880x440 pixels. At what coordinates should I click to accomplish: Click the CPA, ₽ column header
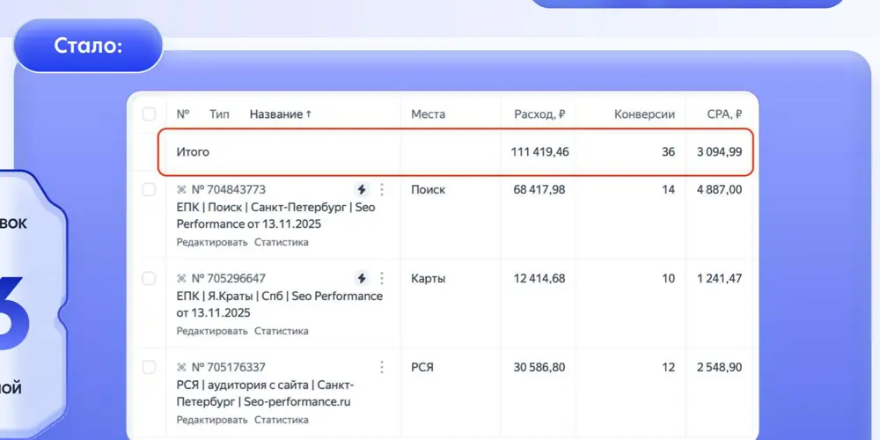click(724, 114)
